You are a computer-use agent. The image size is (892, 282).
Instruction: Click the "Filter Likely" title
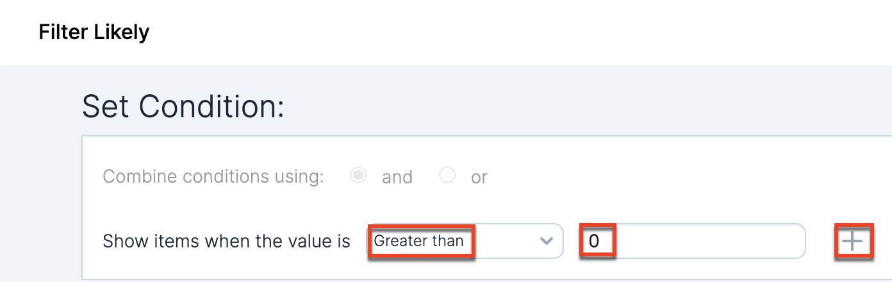[x=94, y=32]
